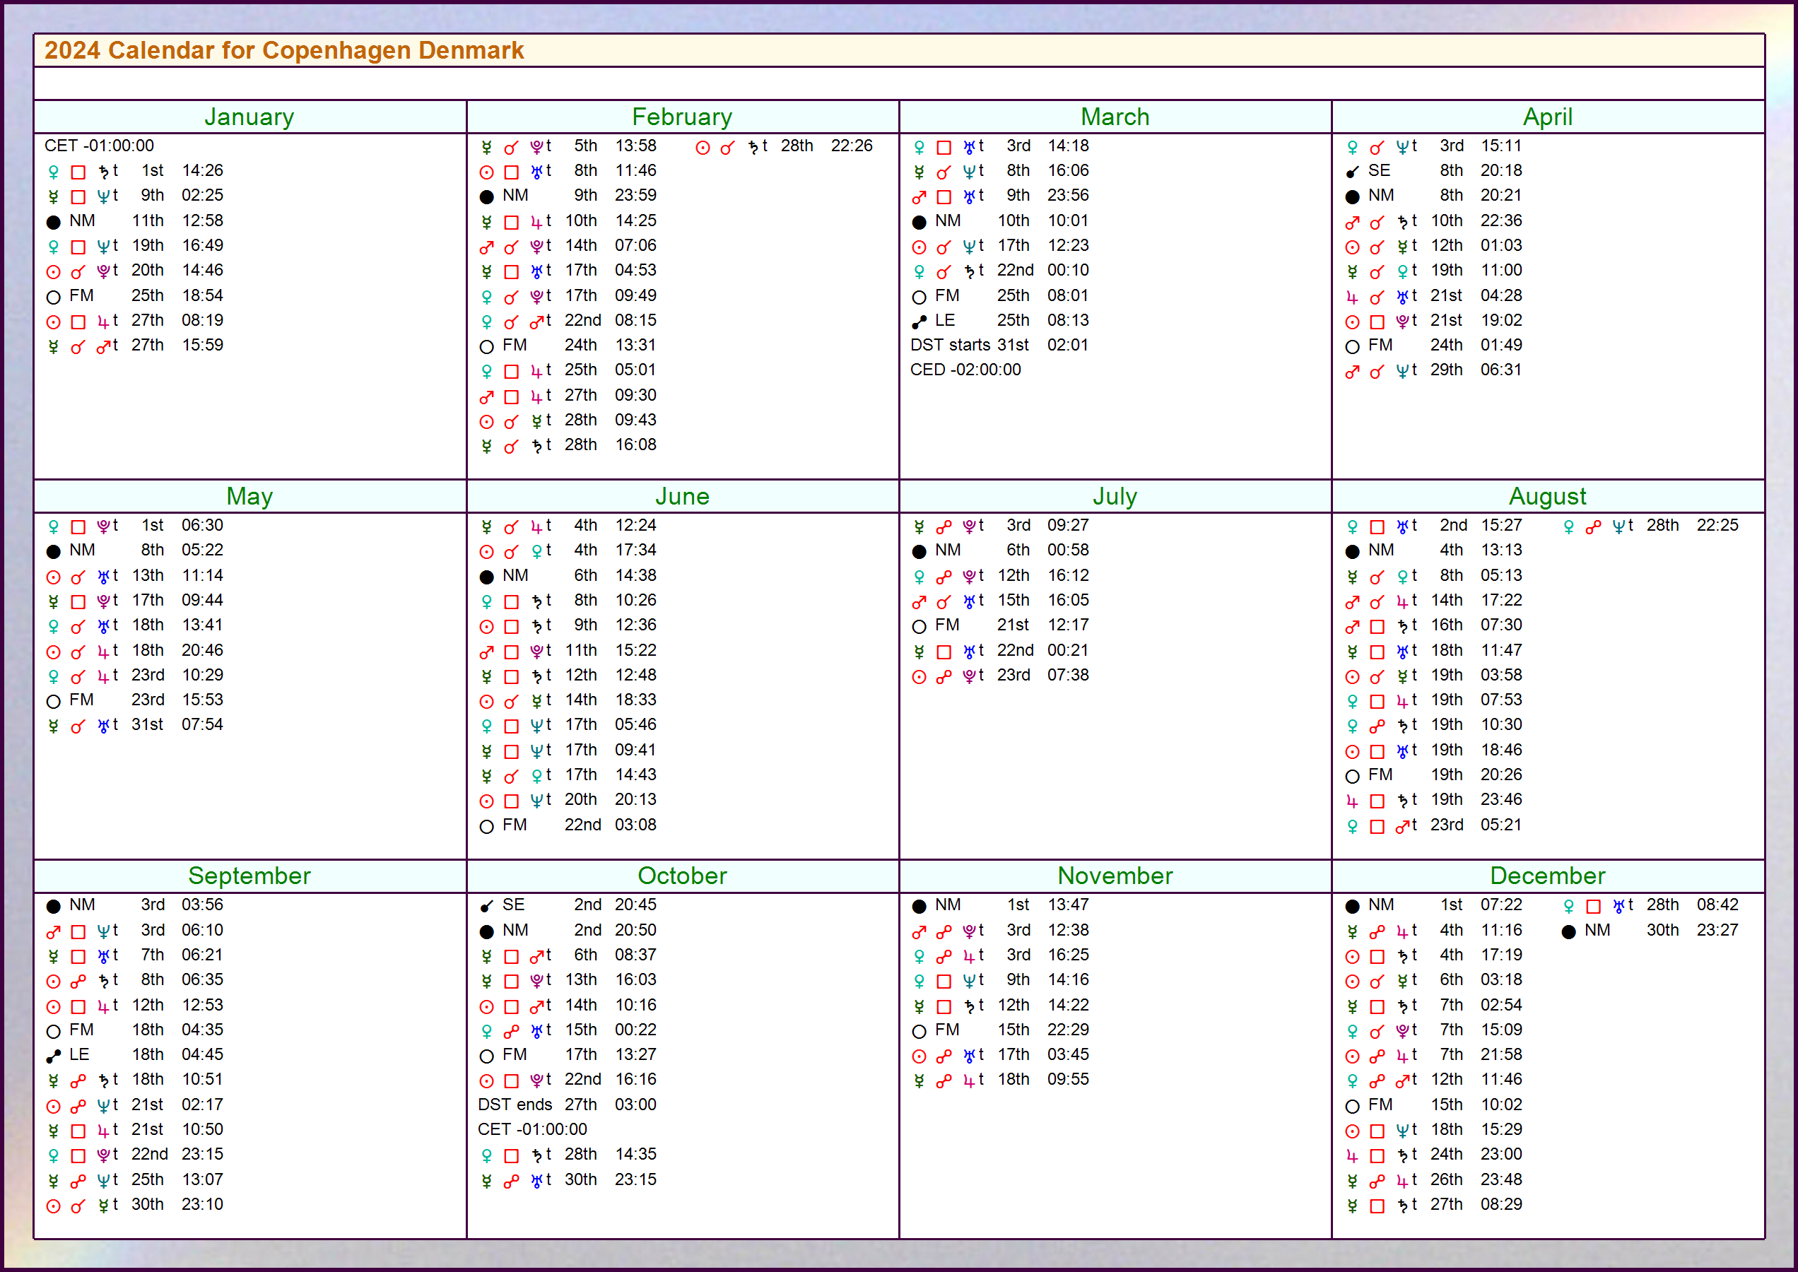Select the 'CED -02:00:00' text in March
The image size is (1798, 1272).
[965, 370]
